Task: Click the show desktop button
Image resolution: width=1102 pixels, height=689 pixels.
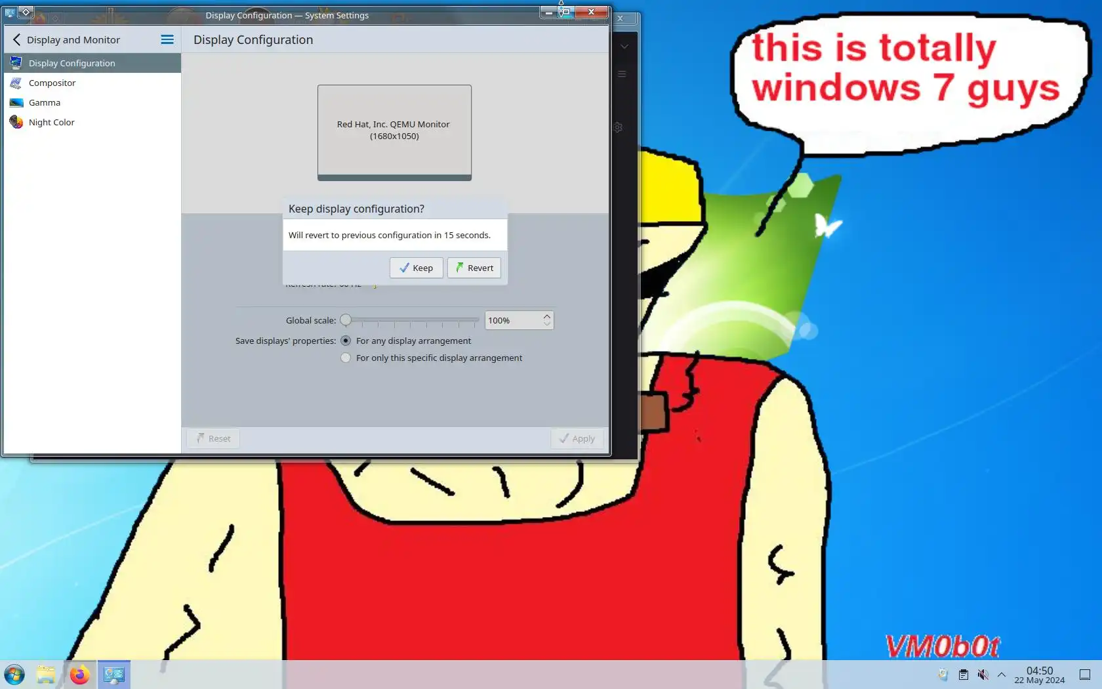Action: [x=1085, y=675]
